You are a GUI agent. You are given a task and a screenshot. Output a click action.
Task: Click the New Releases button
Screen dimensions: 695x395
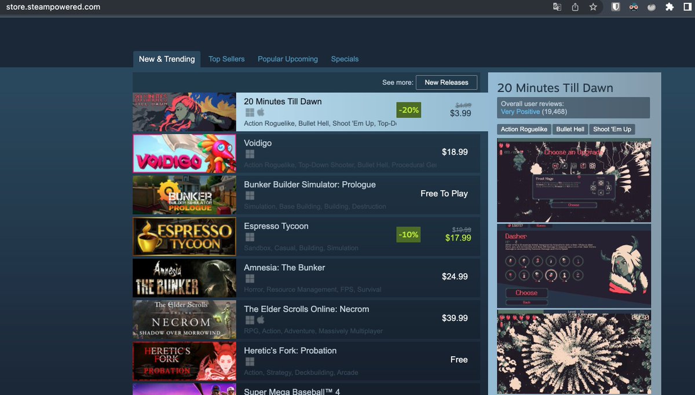coord(447,82)
